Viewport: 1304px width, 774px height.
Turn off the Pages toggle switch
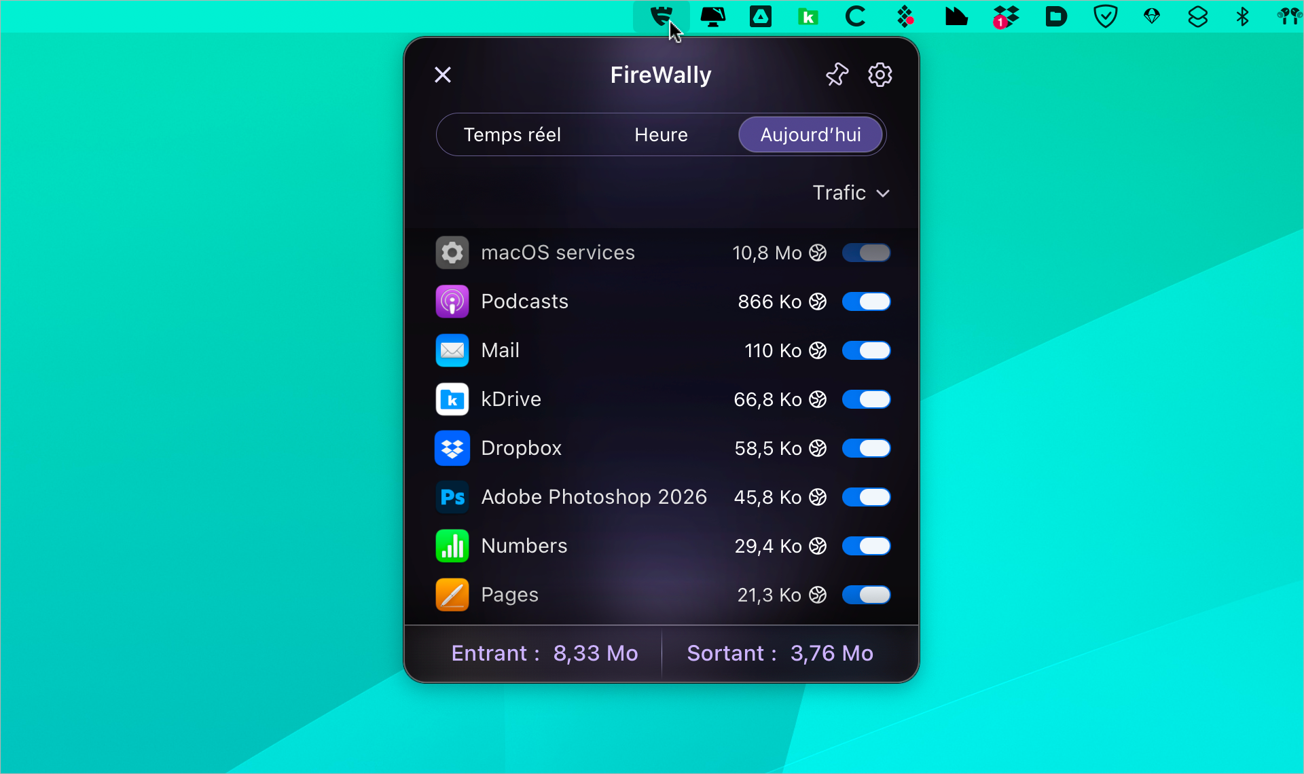pos(867,595)
